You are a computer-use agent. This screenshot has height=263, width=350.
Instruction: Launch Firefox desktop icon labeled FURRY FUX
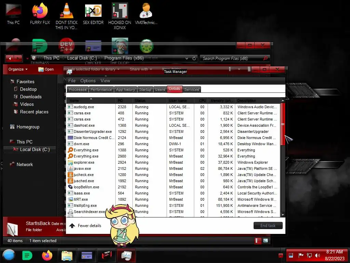coord(40,14)
